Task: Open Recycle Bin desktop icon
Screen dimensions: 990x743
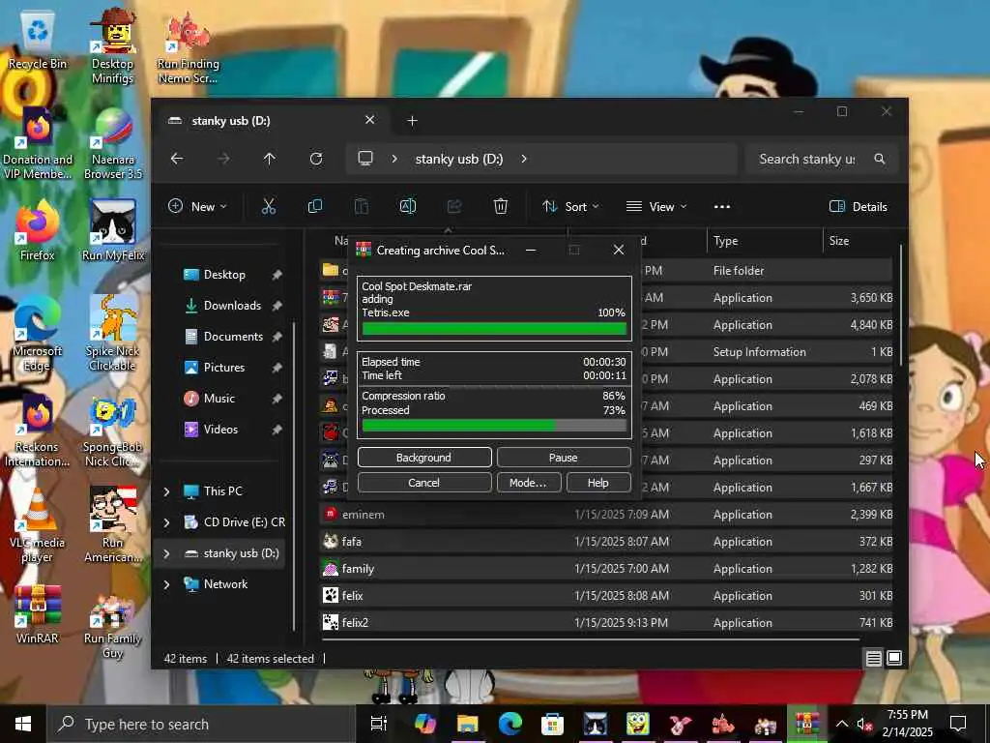Action: 38,39
